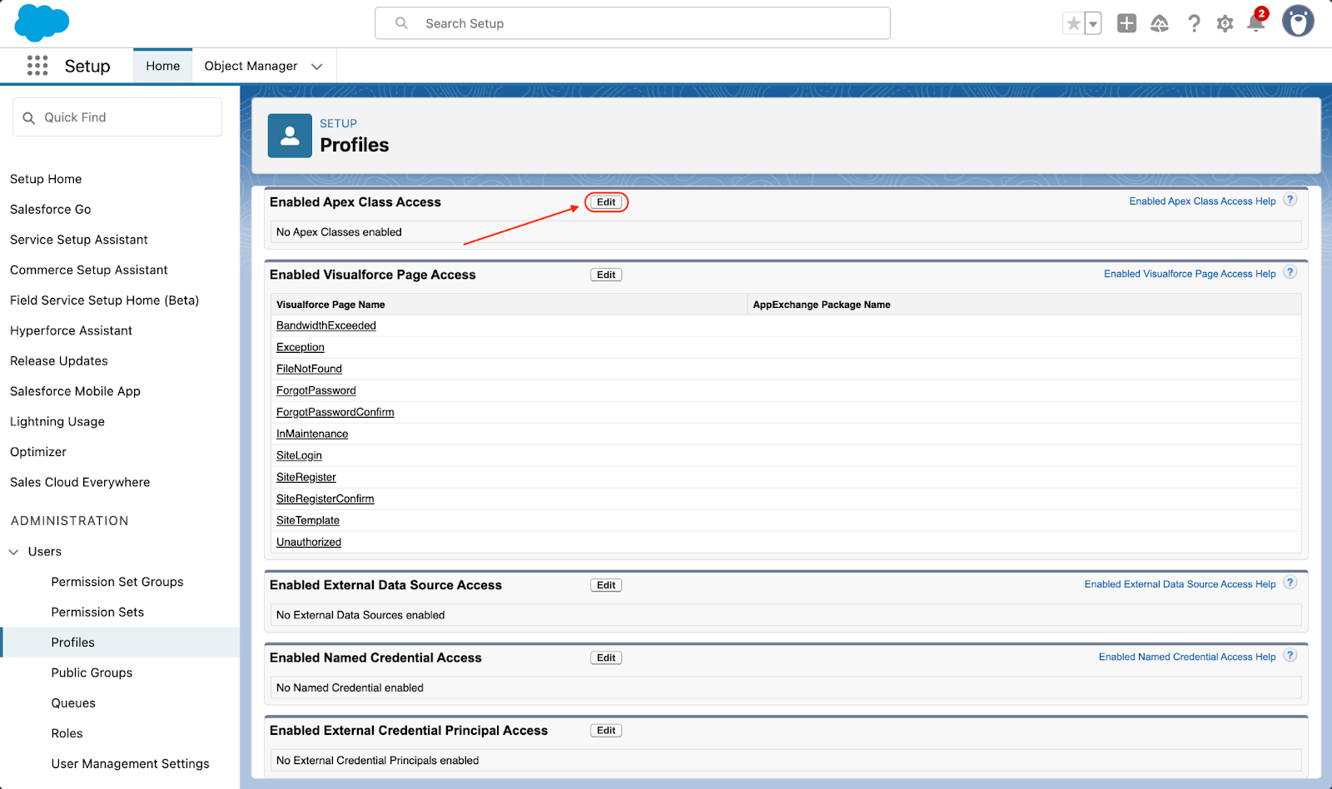Open the Trailhead guidance icon

tap(1160, 23)
